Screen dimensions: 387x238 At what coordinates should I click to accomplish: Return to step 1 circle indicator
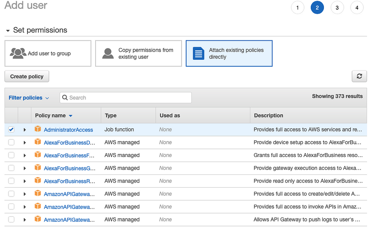(298, 8)
